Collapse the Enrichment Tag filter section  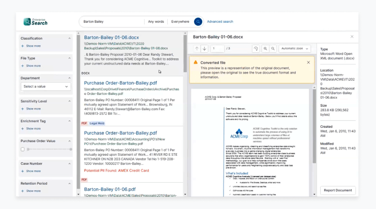[69, 121]
